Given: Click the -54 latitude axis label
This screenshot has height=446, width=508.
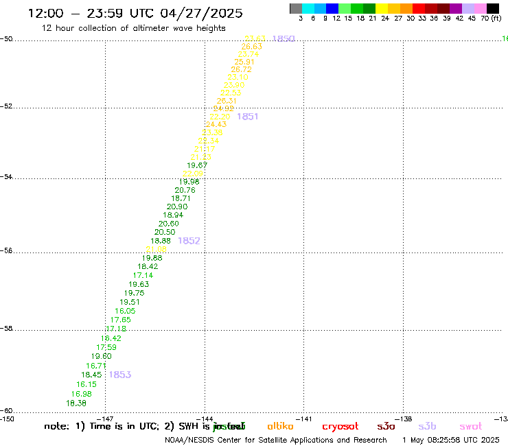Looking at the screenshot, I should tap(6, 177).
